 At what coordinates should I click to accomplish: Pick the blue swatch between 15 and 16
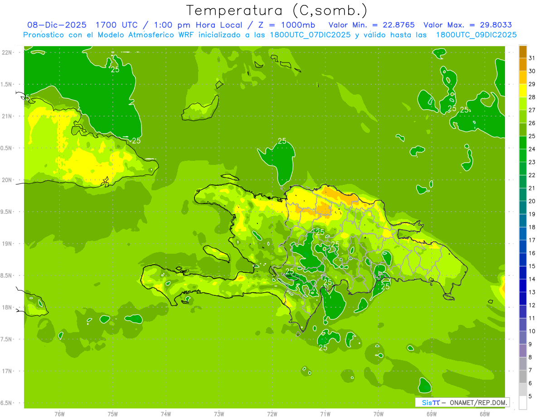[523, 260]
